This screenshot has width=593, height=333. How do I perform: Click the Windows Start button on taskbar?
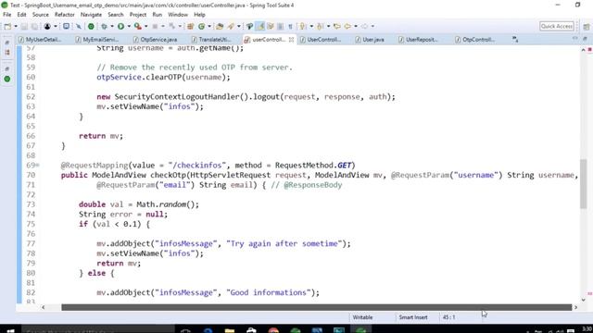tap(10, 330)
